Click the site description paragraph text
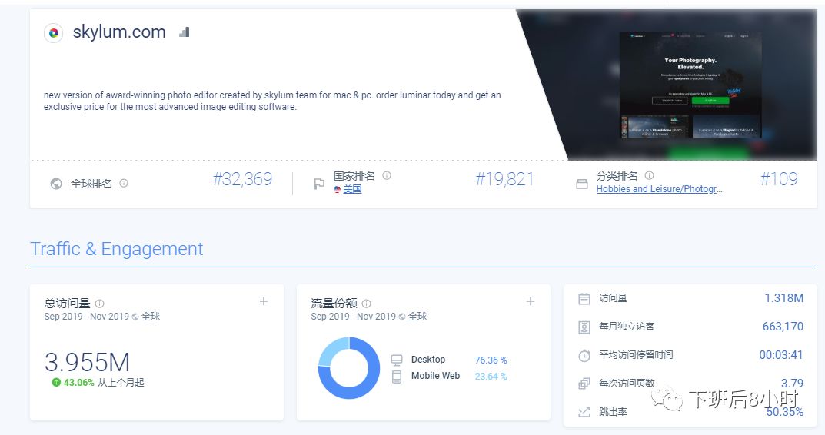Image resolution: width=825 pixels, height=435 pixels. click(x=272, y=101)
